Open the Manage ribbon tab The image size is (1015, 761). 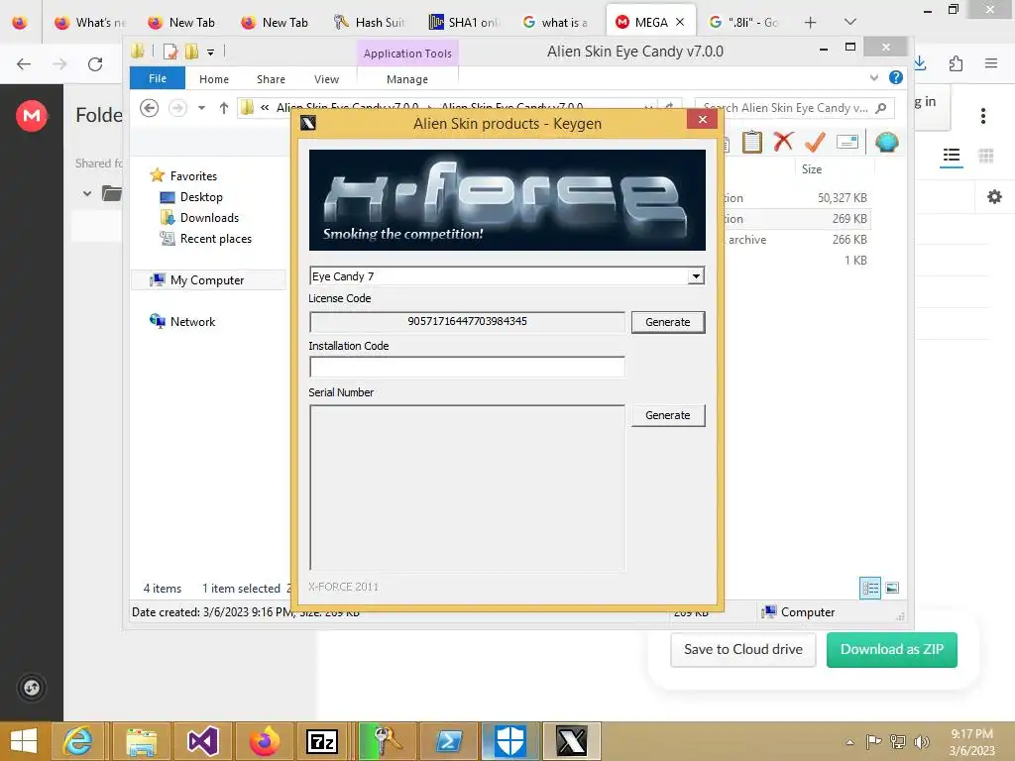point(406,79)
